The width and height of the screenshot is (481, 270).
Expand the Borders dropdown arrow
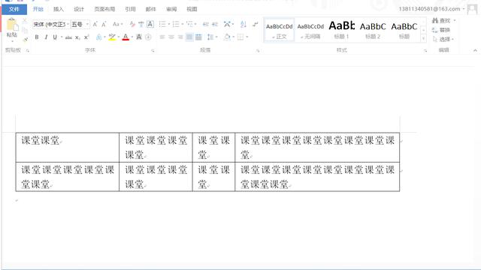point(247,37)
